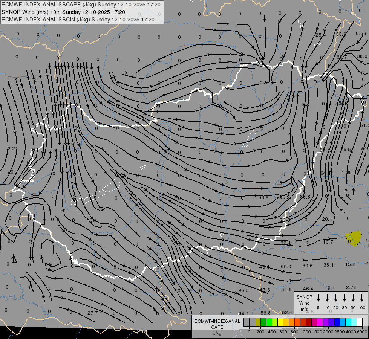369x339 pixels.
Task: Click the SBCAPE title line
Action: pyautogui.click(x=81, y=5)
